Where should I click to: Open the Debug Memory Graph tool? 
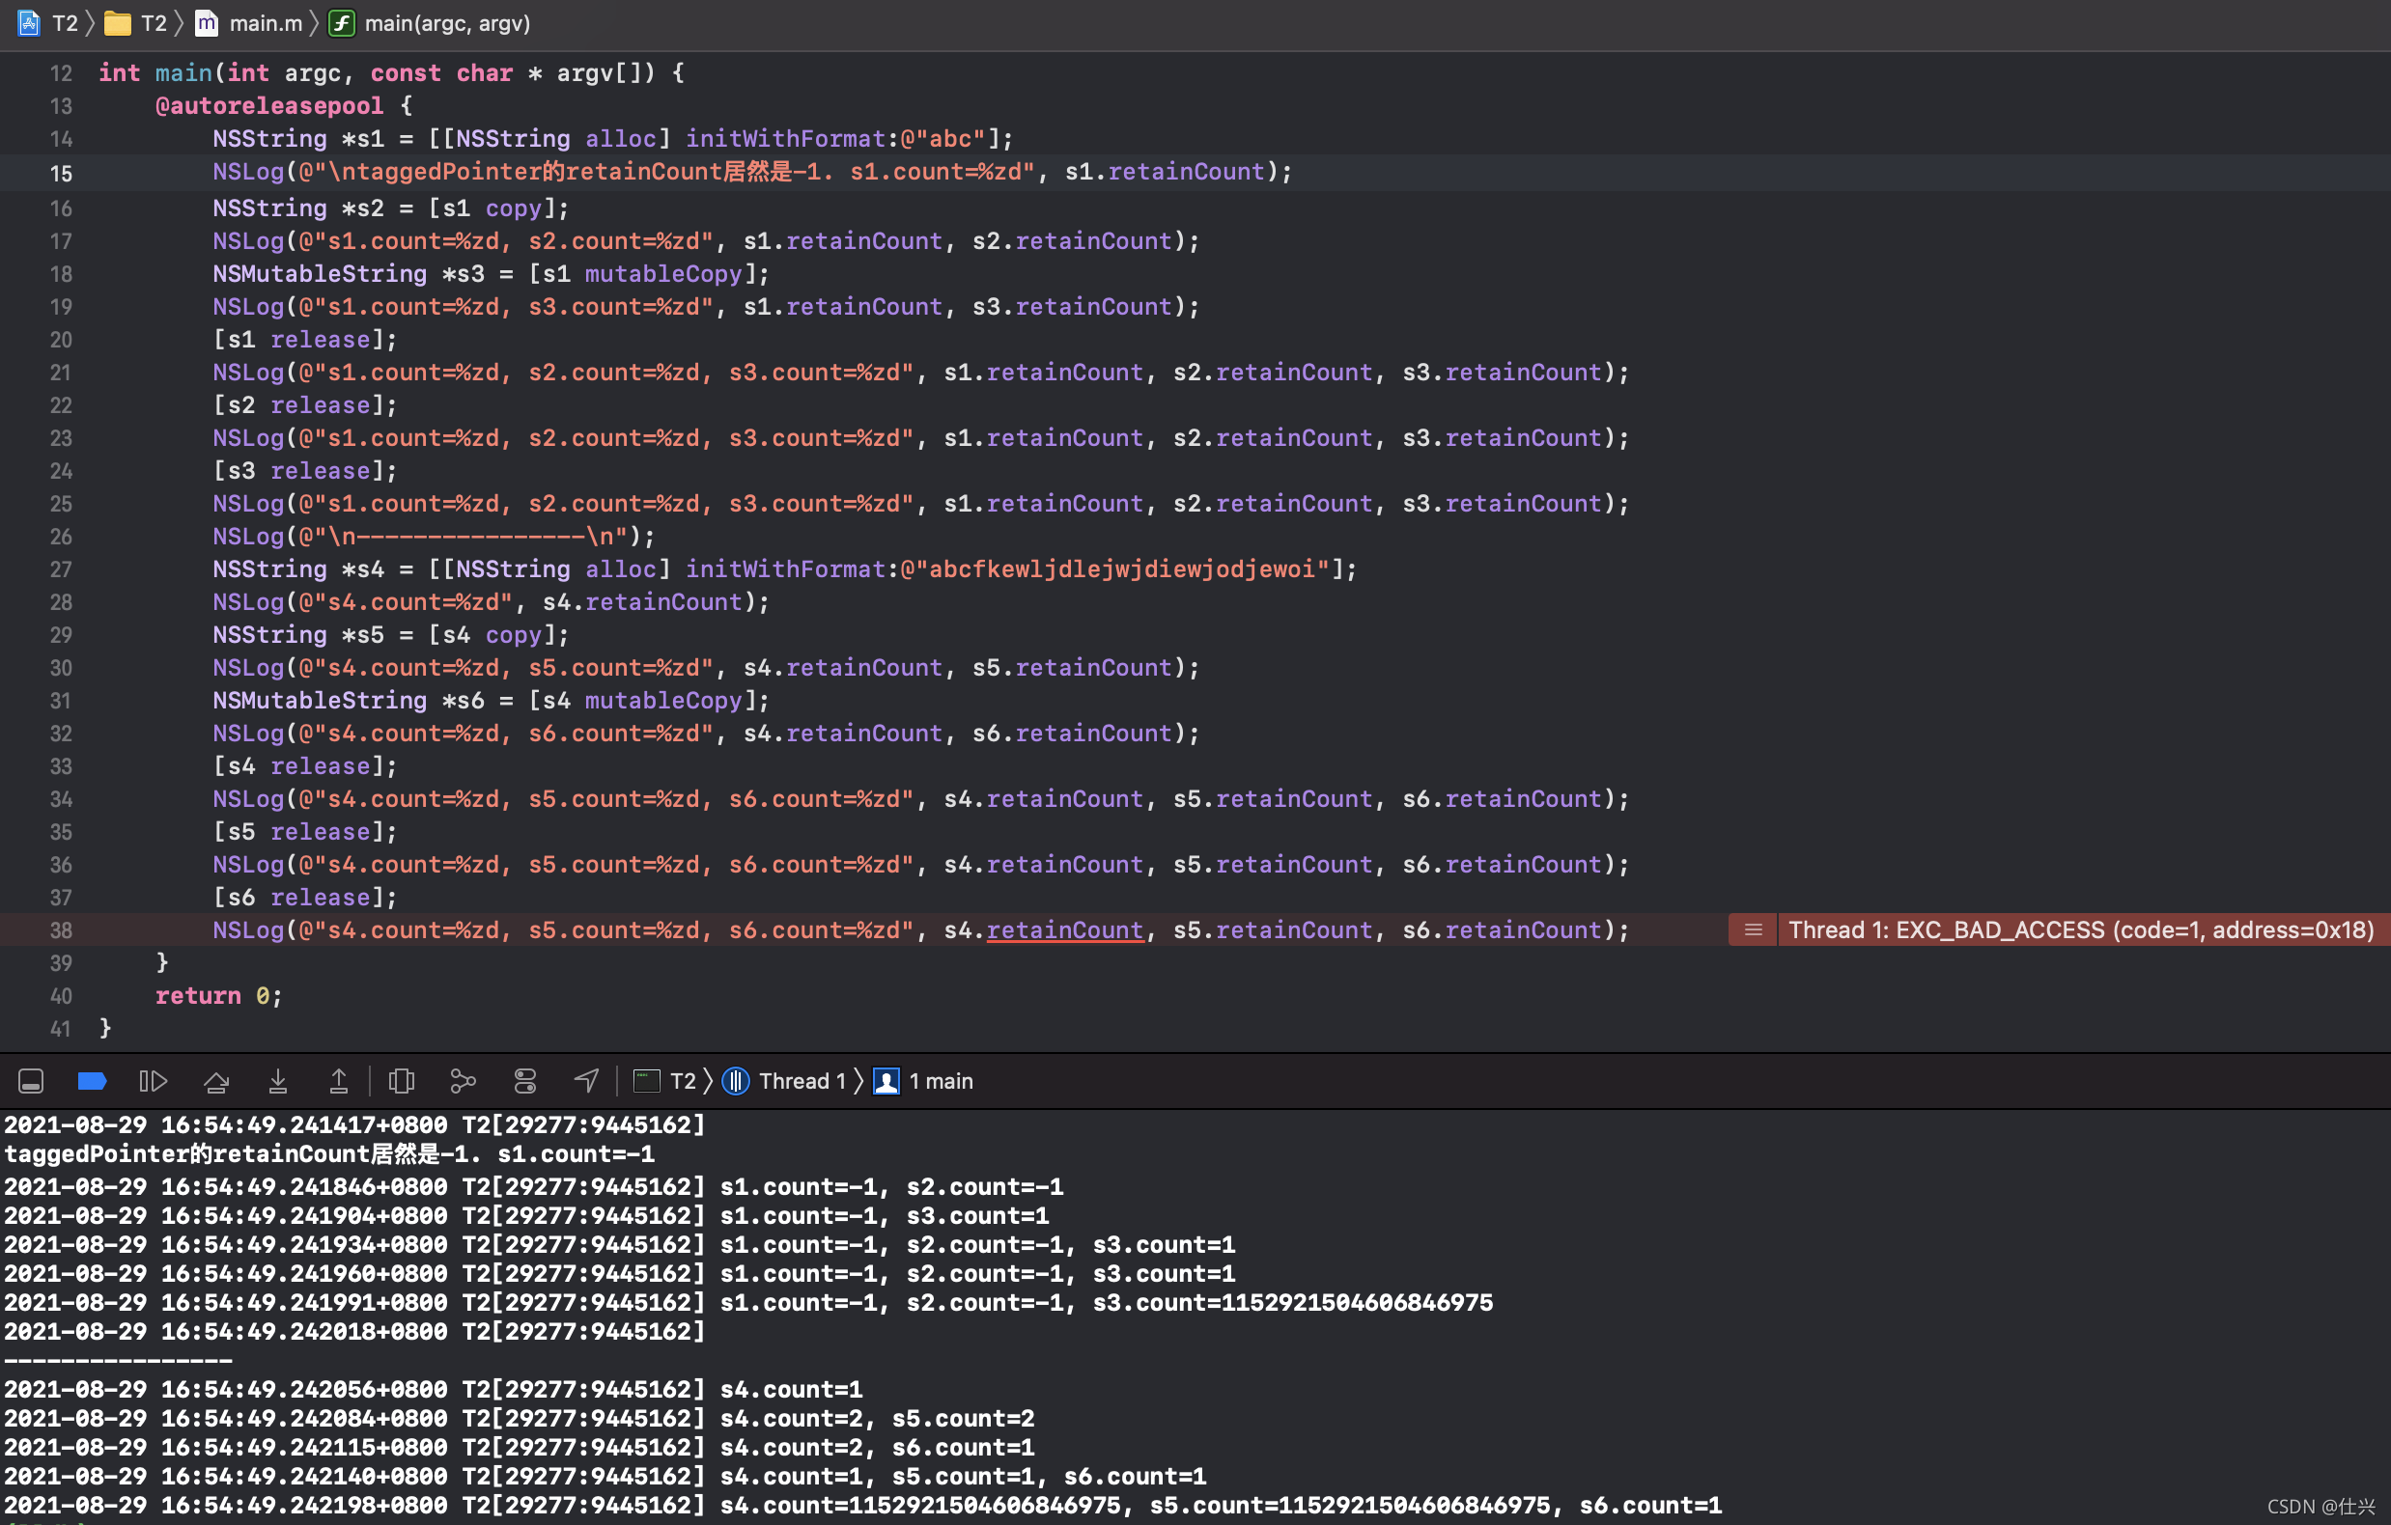click(x=463, y=1080)
